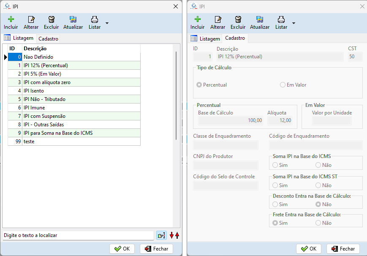Click Classe de Enquadramento field
The image size is (367, 256).
[226, 145]
